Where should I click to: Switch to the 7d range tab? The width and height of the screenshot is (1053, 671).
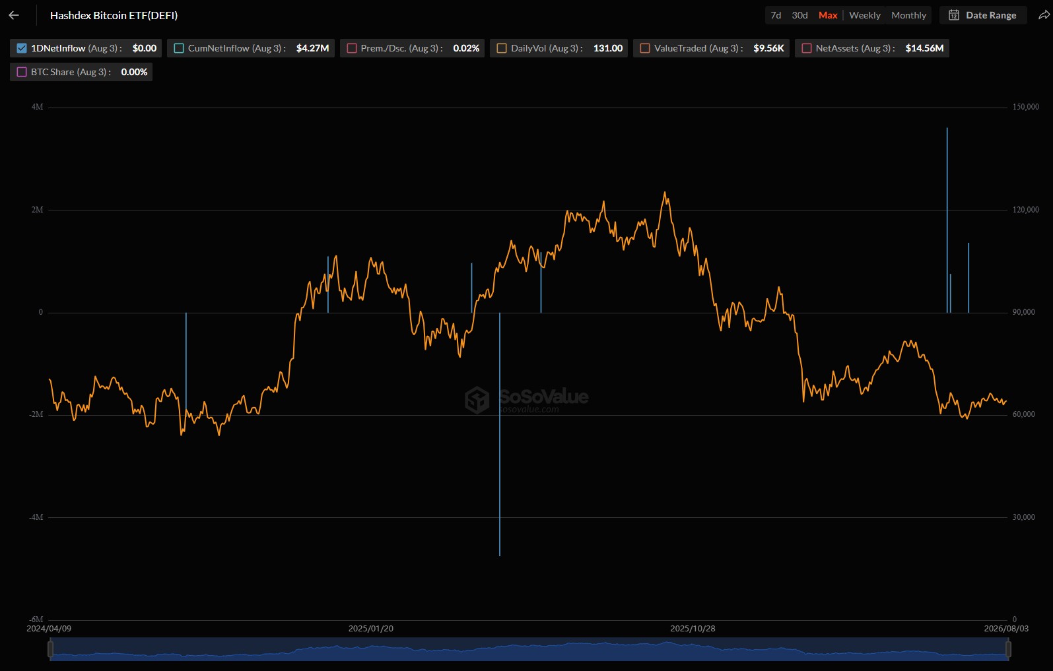tap(776, 15)
